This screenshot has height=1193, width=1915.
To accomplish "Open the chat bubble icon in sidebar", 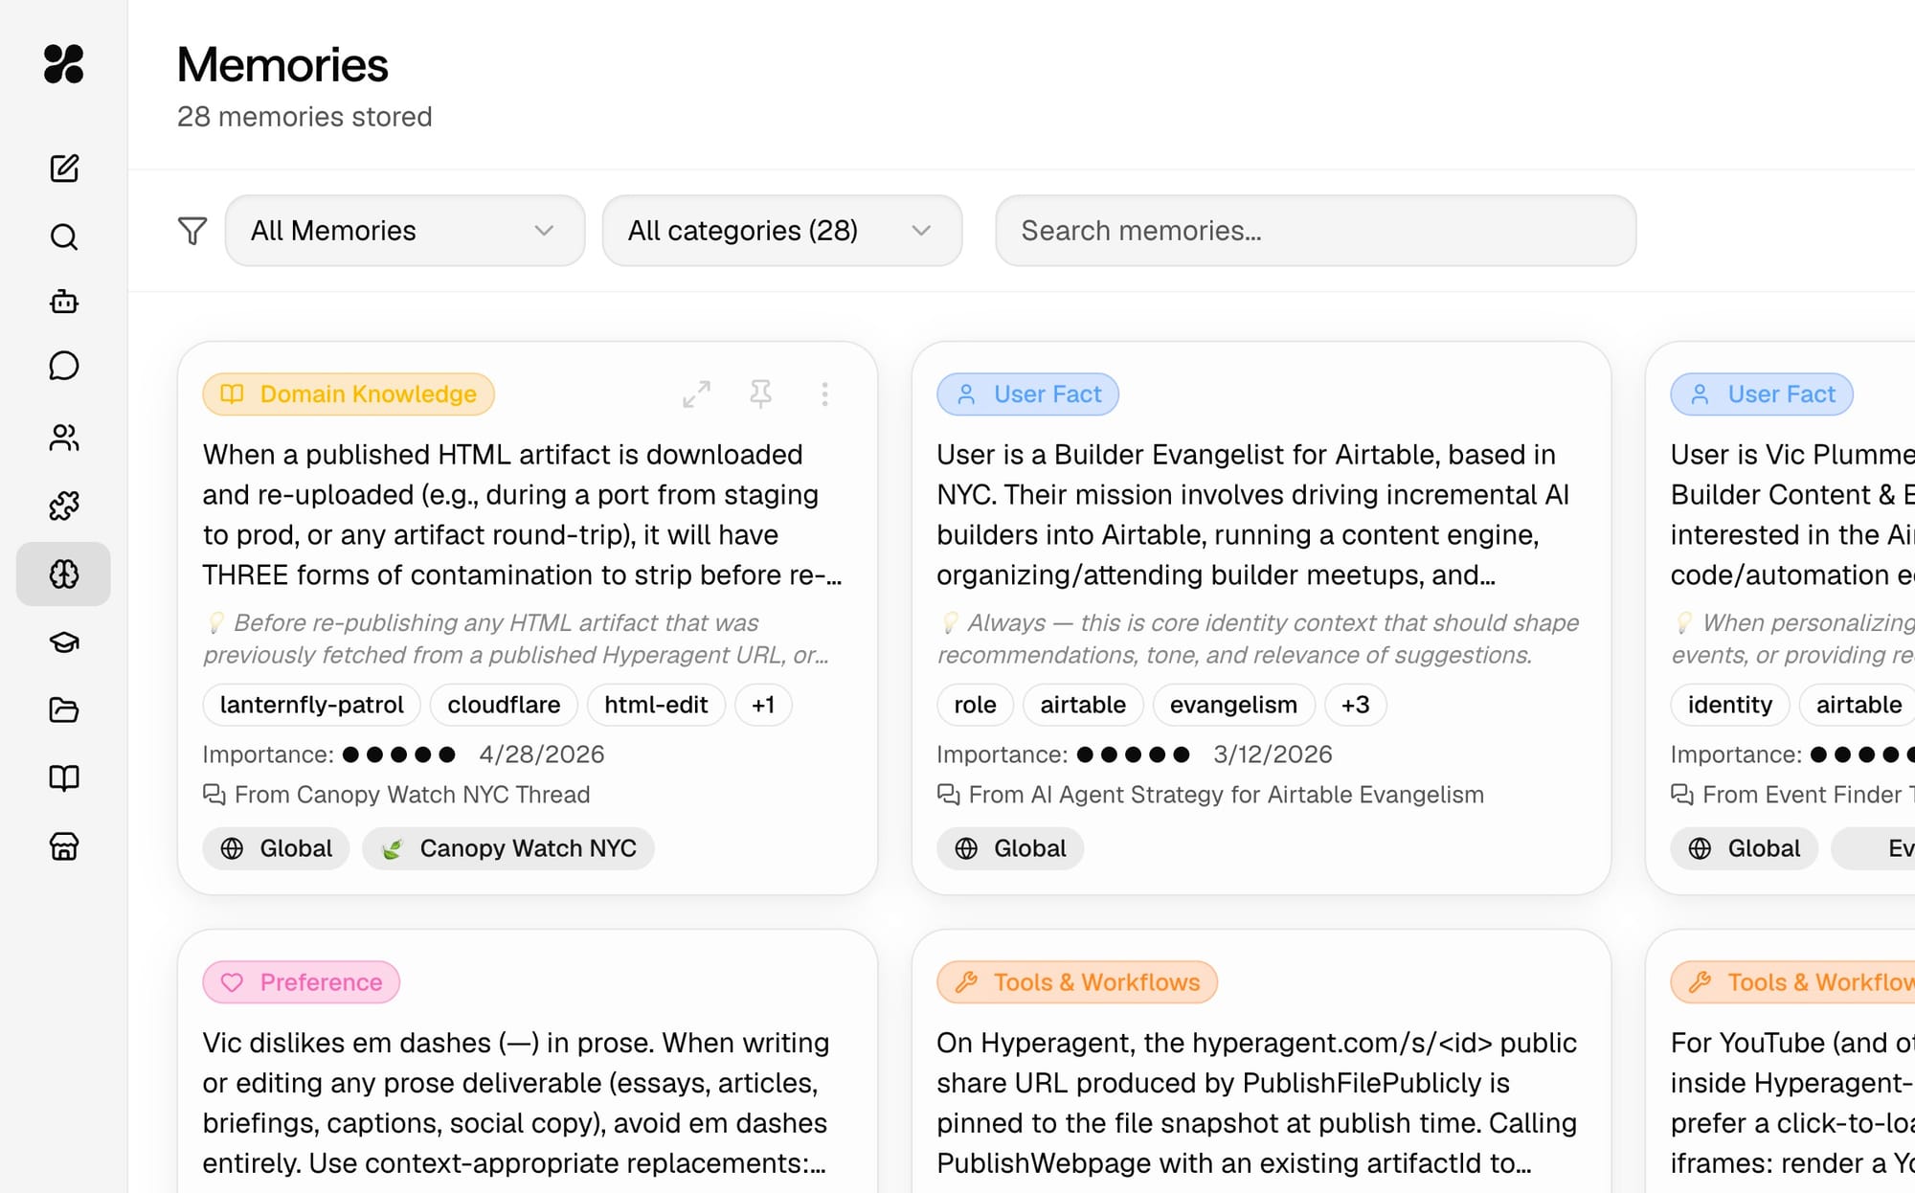I will pos(64,366).
